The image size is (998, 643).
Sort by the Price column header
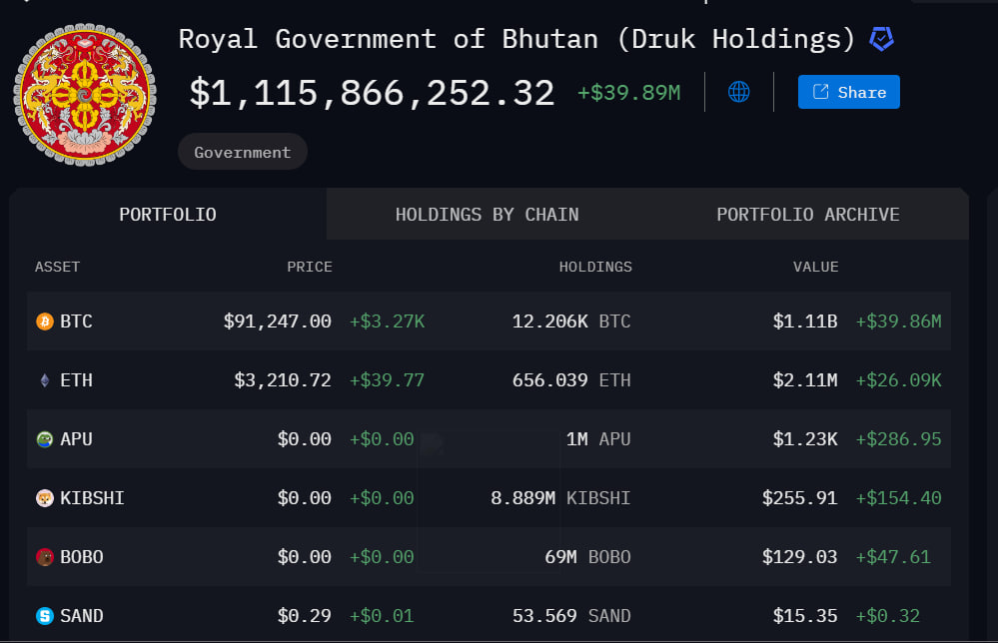pos(310,267)
